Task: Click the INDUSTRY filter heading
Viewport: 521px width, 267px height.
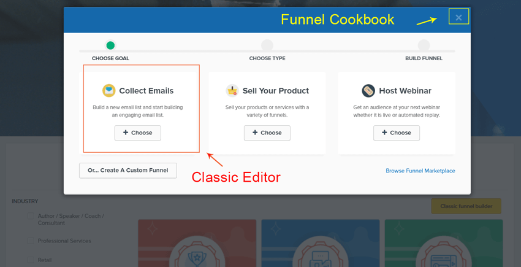Action: click(25, 201)
